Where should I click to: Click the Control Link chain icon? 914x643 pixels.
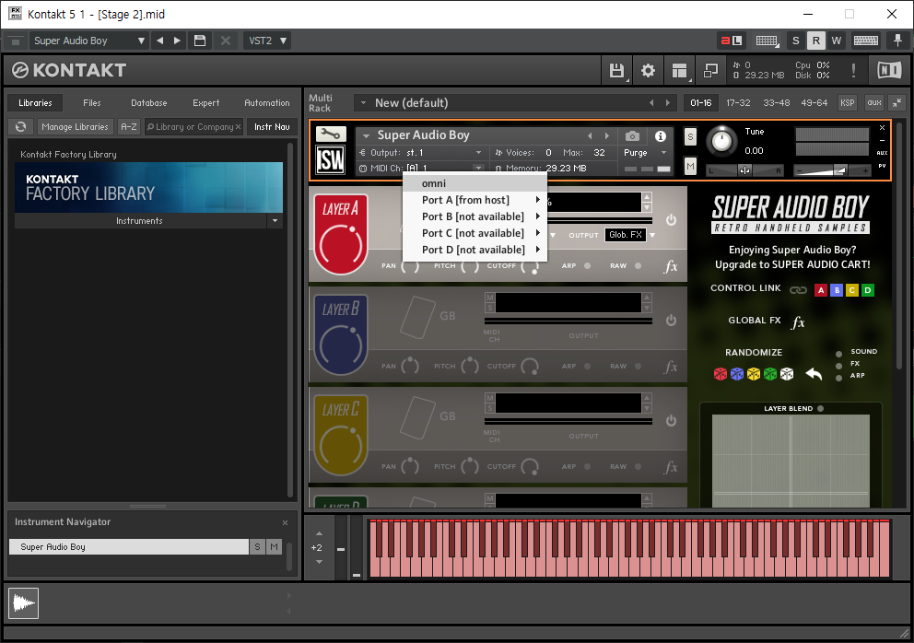[798, 290]
